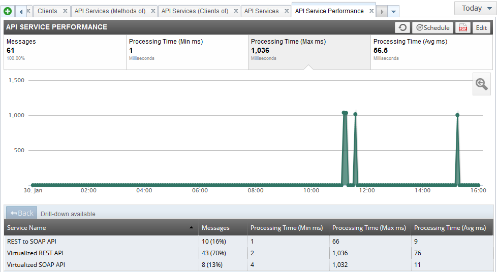Click the chart zoom out magnifier icon

click(482, 84)
